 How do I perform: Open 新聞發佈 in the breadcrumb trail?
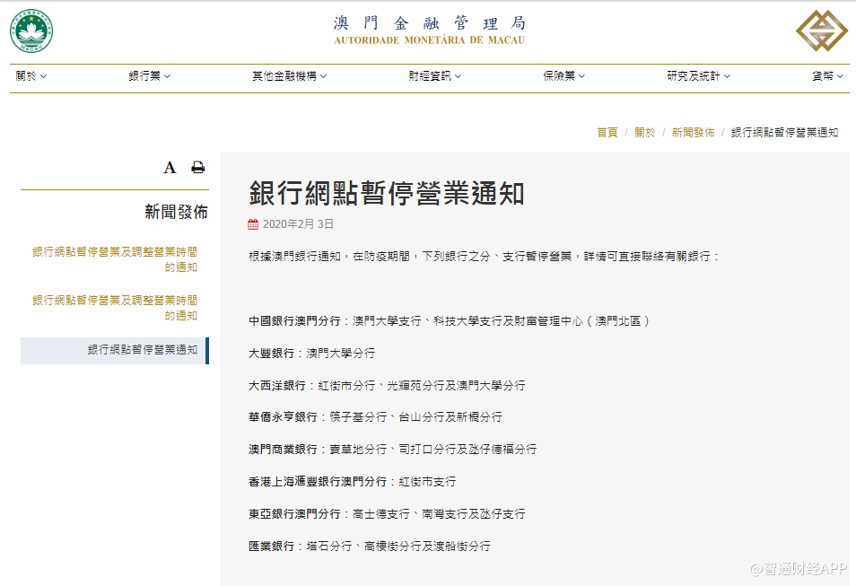click(694, 132)
